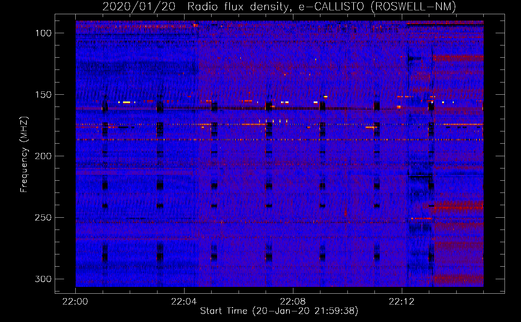Select the "200" frequency tick label
Viewport: 521px width, 322px height.
43,156
